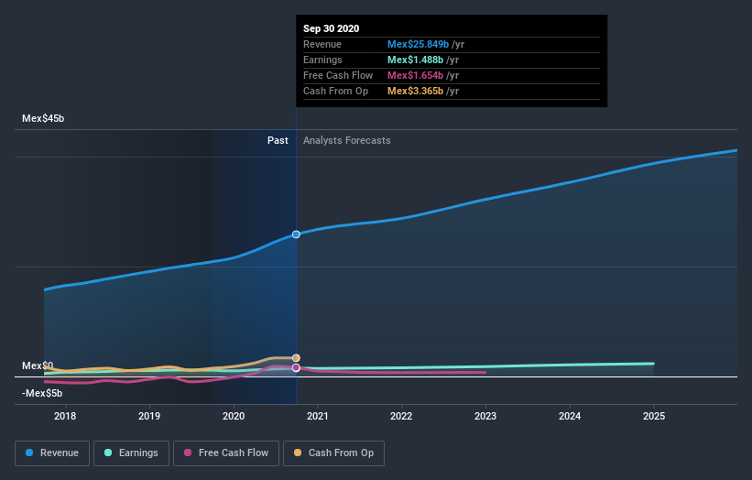Screen dimensions: 752x480
Task: Click the 2018 x-axis label
Action: coord(65,416)
